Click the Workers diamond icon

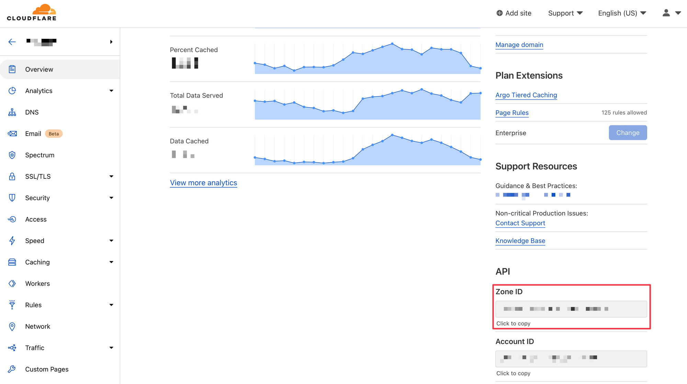tap(12, 283)
